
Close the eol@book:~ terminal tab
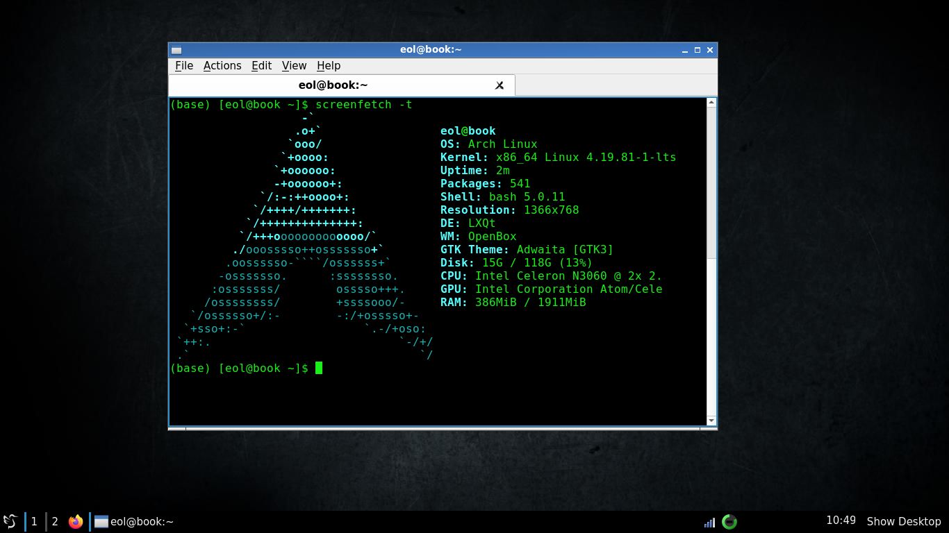[x=500, y=85]
